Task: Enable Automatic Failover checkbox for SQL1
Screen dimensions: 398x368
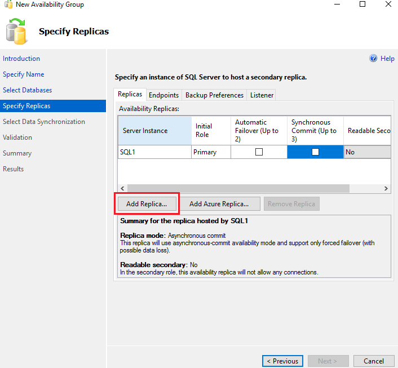Action: pos(259,152)
